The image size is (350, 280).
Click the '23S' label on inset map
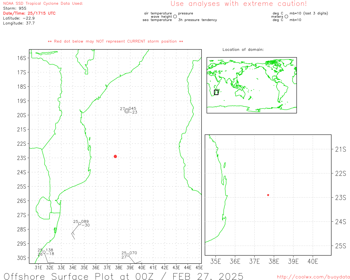pyautogui.click(x=340, y=198)
